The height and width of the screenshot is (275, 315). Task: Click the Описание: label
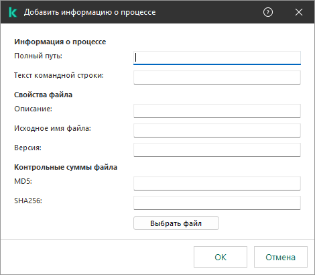(33, 109)
